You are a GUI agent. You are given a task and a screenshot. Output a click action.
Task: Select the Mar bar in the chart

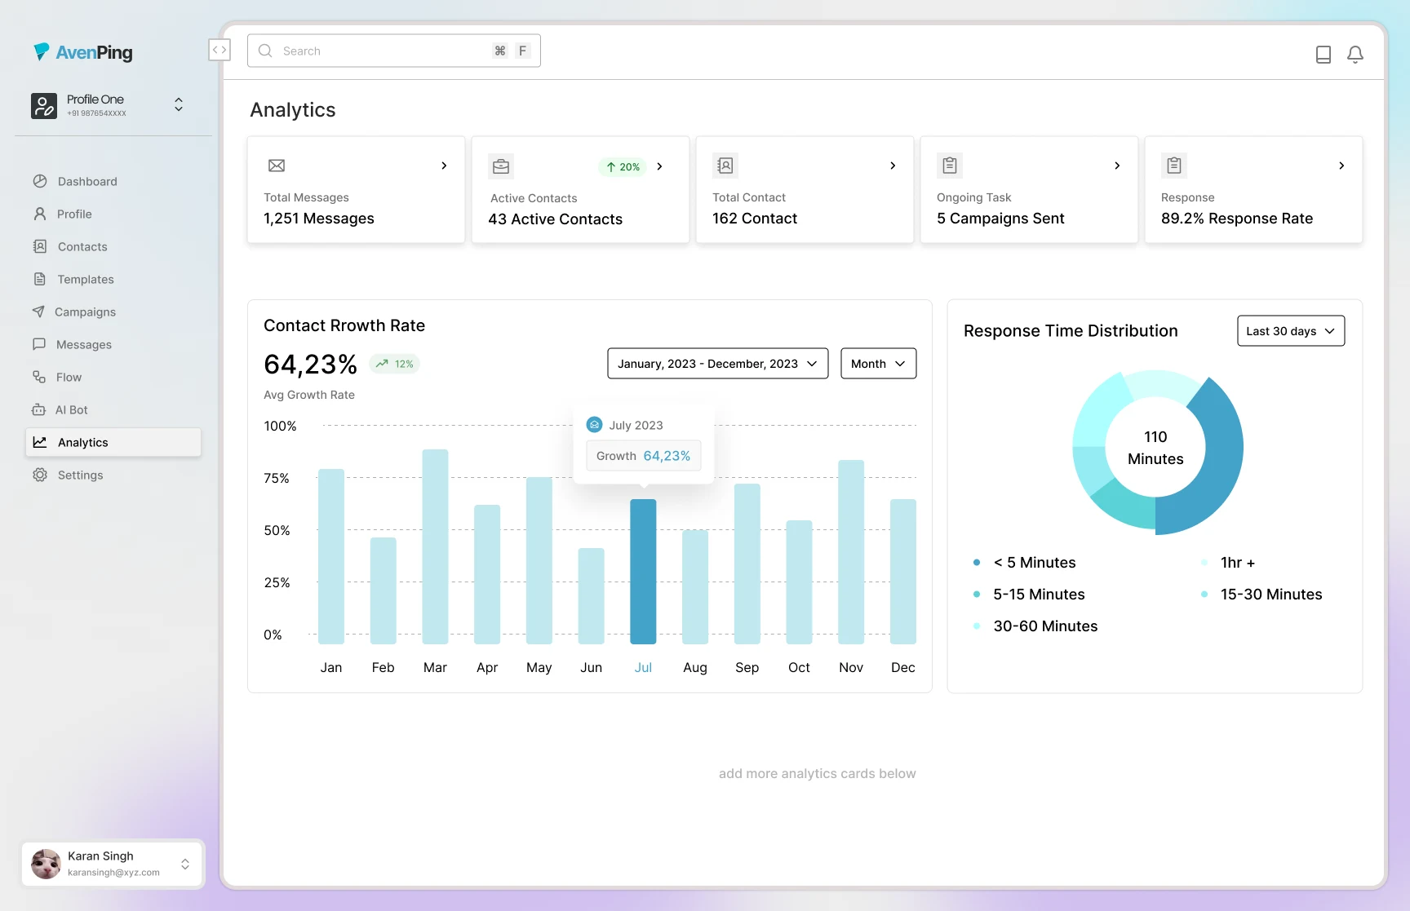435,546
